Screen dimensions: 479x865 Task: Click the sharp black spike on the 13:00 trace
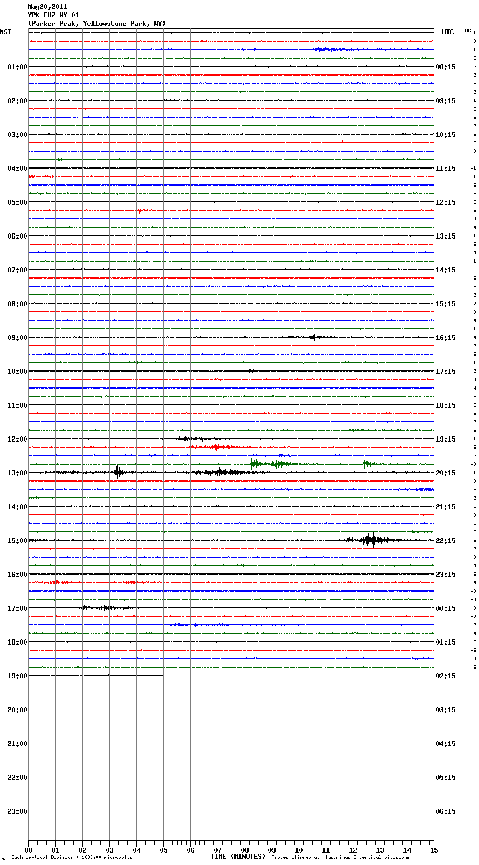[x=117, y=472]
